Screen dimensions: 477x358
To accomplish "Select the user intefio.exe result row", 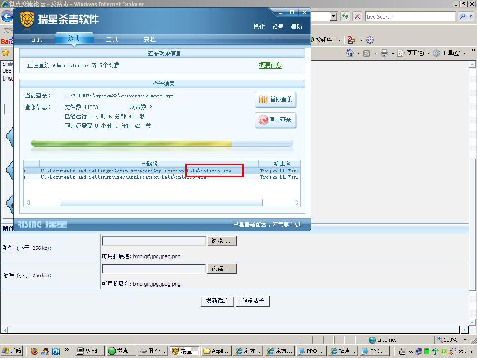I will pyautogui.click(x=162, y=177).
